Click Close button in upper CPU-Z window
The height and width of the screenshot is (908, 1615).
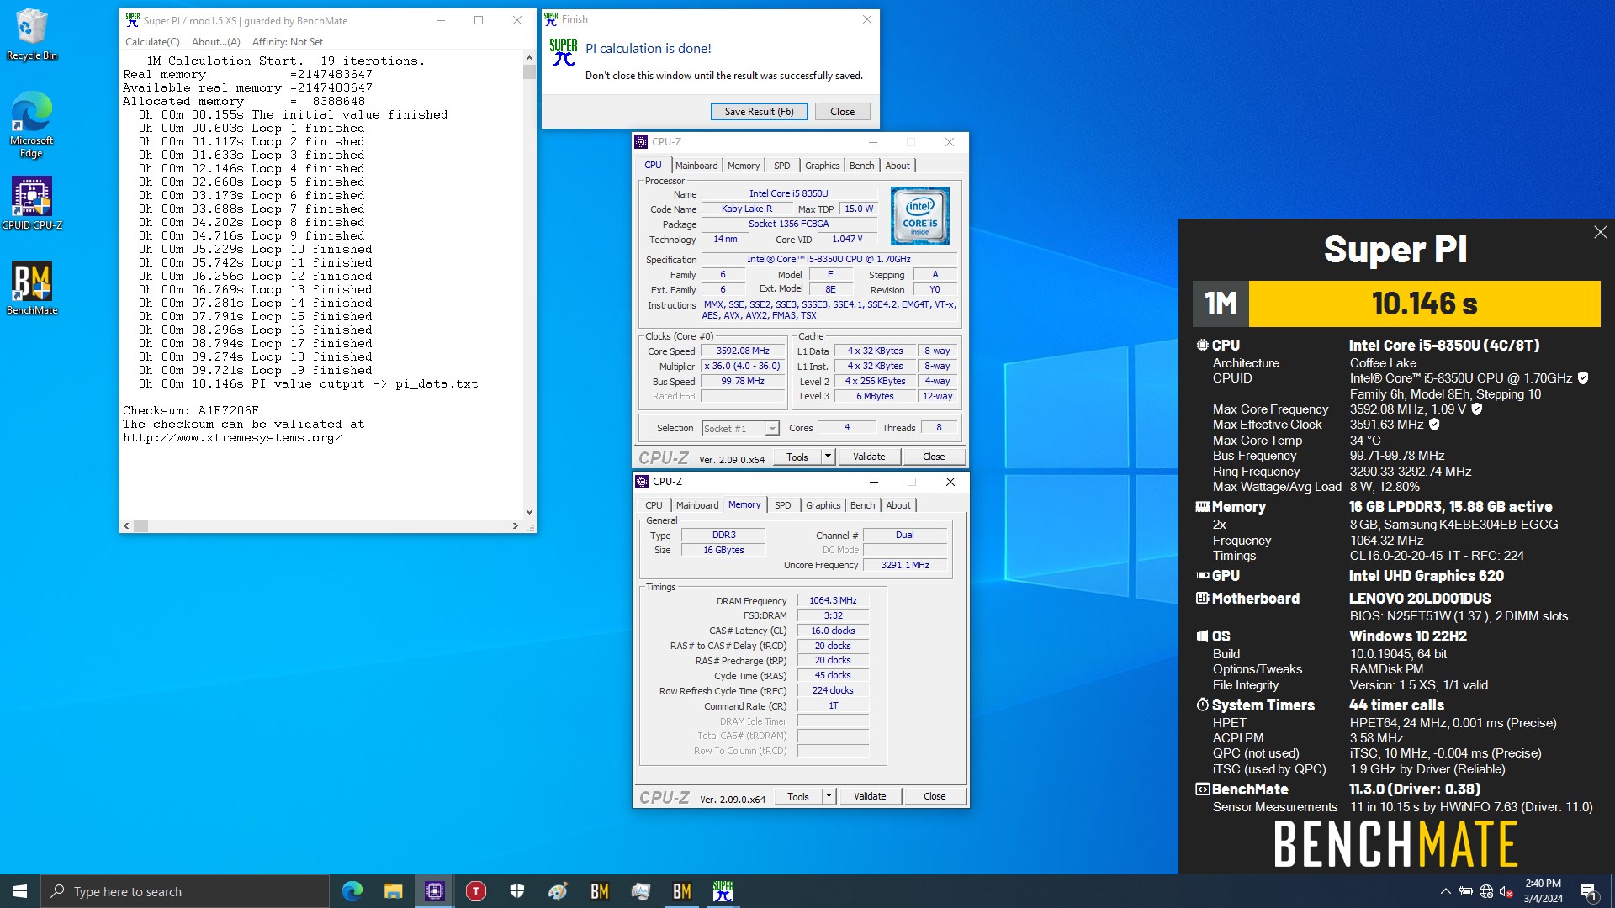(934, 457)
